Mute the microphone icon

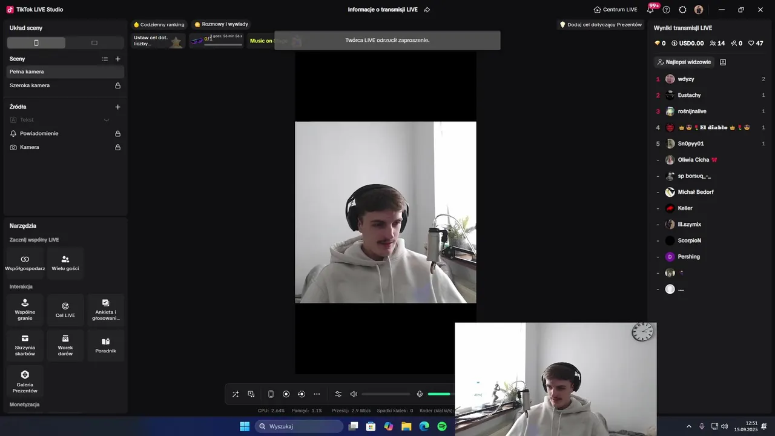pyautogui.click(x=420, y=394)
